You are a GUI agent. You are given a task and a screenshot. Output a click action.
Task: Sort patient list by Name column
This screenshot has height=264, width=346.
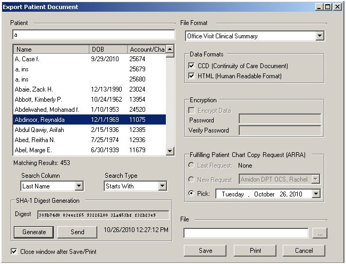pyautogui.click(x=51, y=49)
